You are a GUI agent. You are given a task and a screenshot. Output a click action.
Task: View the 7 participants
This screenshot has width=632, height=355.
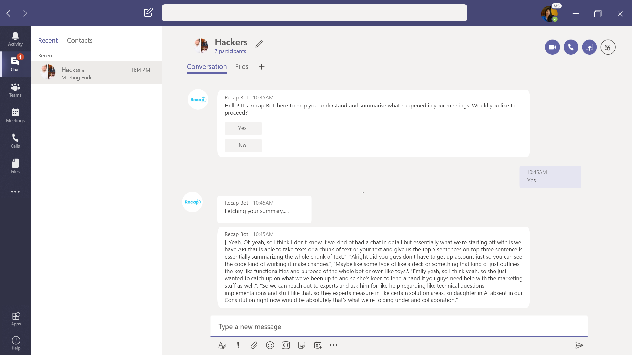coord(230,51)
